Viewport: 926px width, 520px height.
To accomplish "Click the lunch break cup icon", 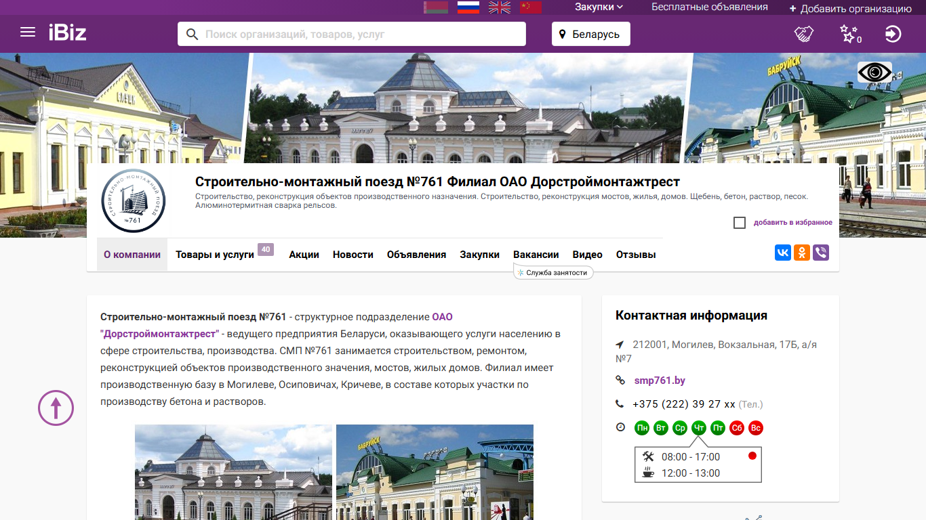I will point(648,473).
